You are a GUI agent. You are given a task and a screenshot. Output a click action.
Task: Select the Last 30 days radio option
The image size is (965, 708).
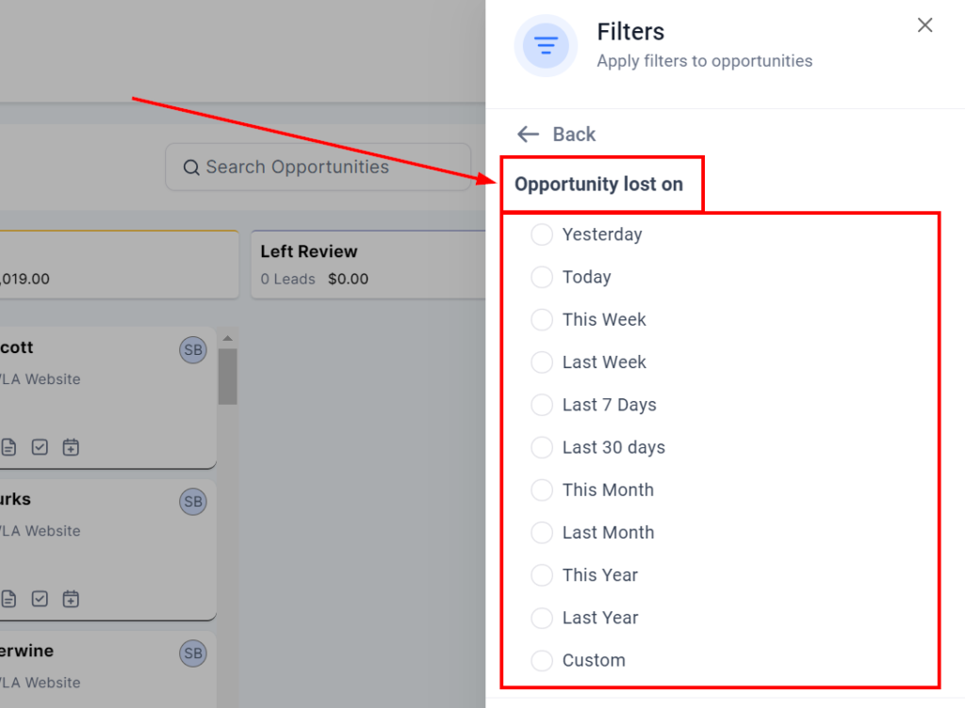(x=542, y=447)
